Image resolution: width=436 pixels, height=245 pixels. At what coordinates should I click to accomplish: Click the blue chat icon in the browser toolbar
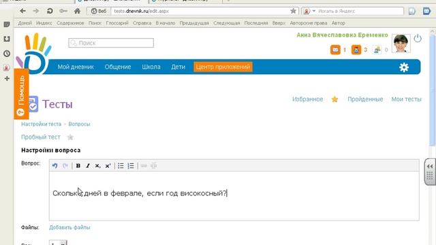426,11
